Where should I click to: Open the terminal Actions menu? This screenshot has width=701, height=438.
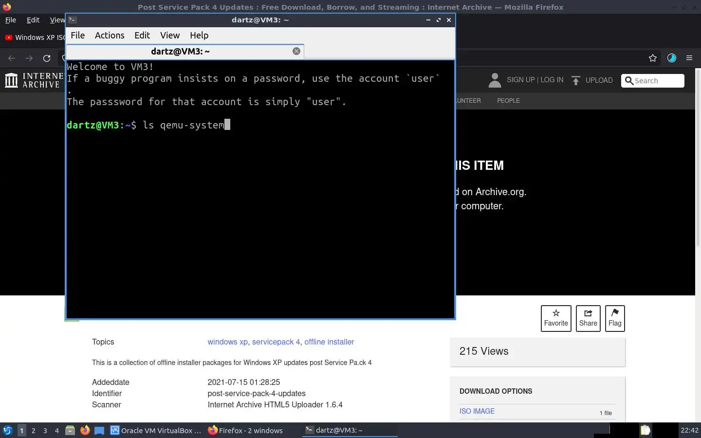pos(110,35)
